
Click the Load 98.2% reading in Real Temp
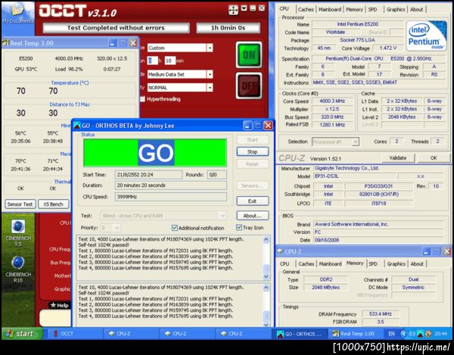(69, 69)
